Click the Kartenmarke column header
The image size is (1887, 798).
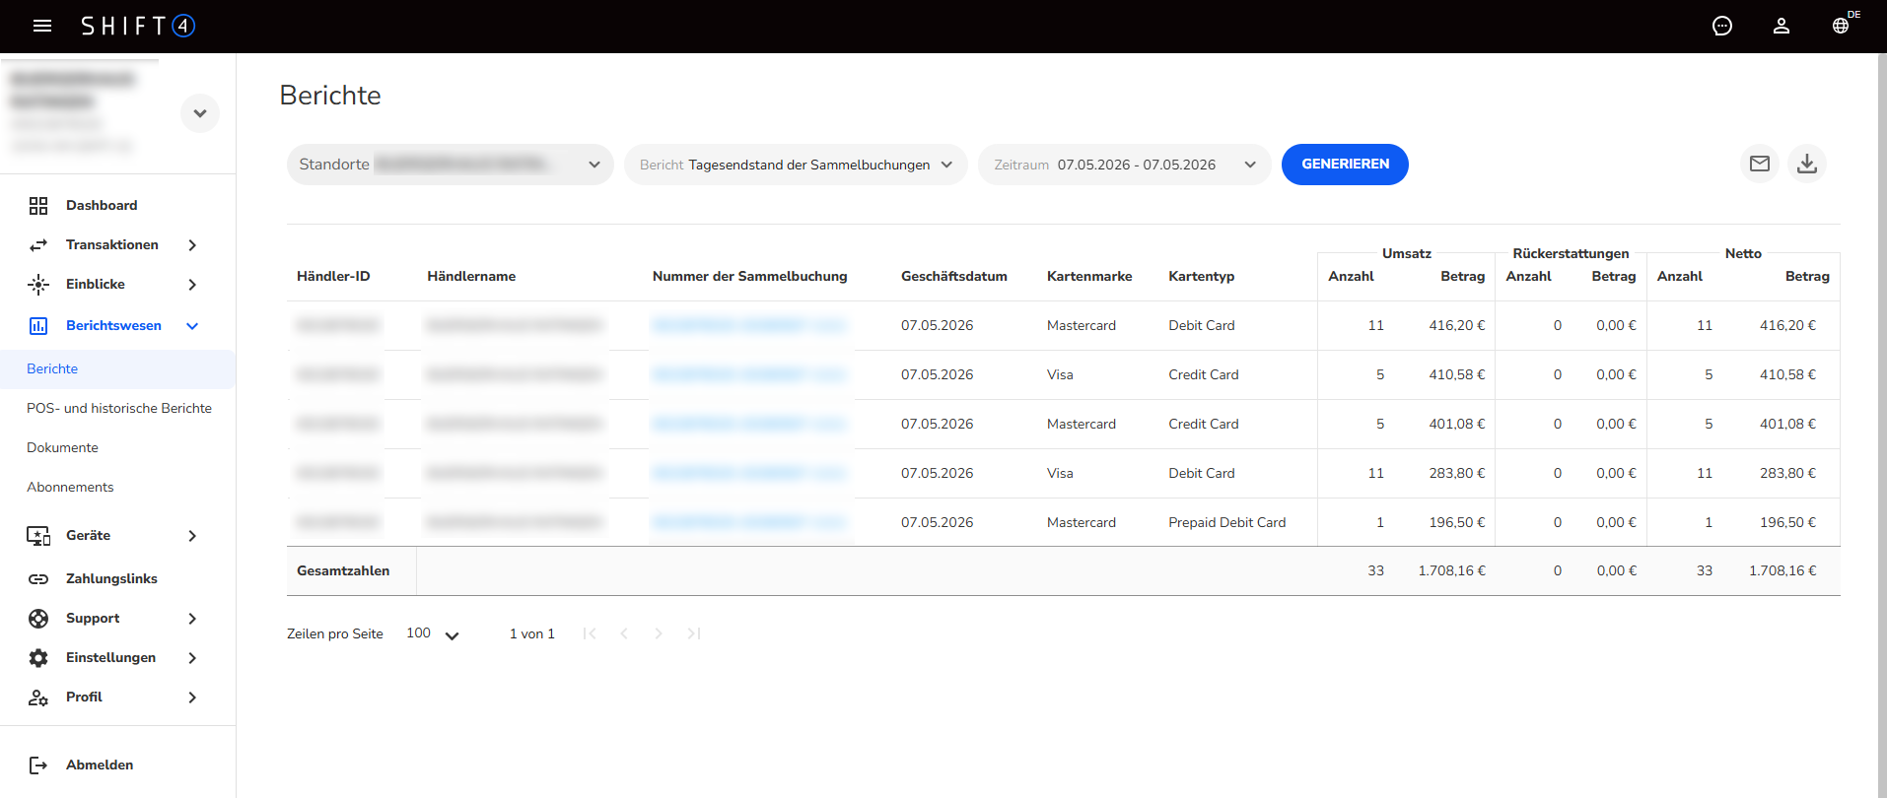[x=1089, y=277]
